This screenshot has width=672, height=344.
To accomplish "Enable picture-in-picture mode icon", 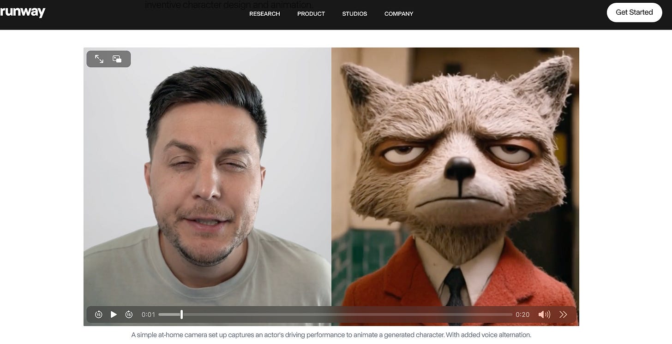I will point(117,59).
